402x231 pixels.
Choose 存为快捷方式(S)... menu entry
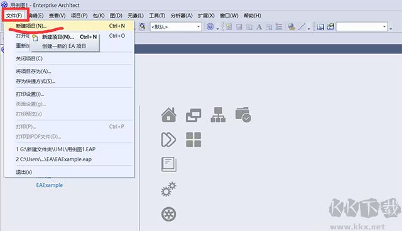(x=69, y=82)
